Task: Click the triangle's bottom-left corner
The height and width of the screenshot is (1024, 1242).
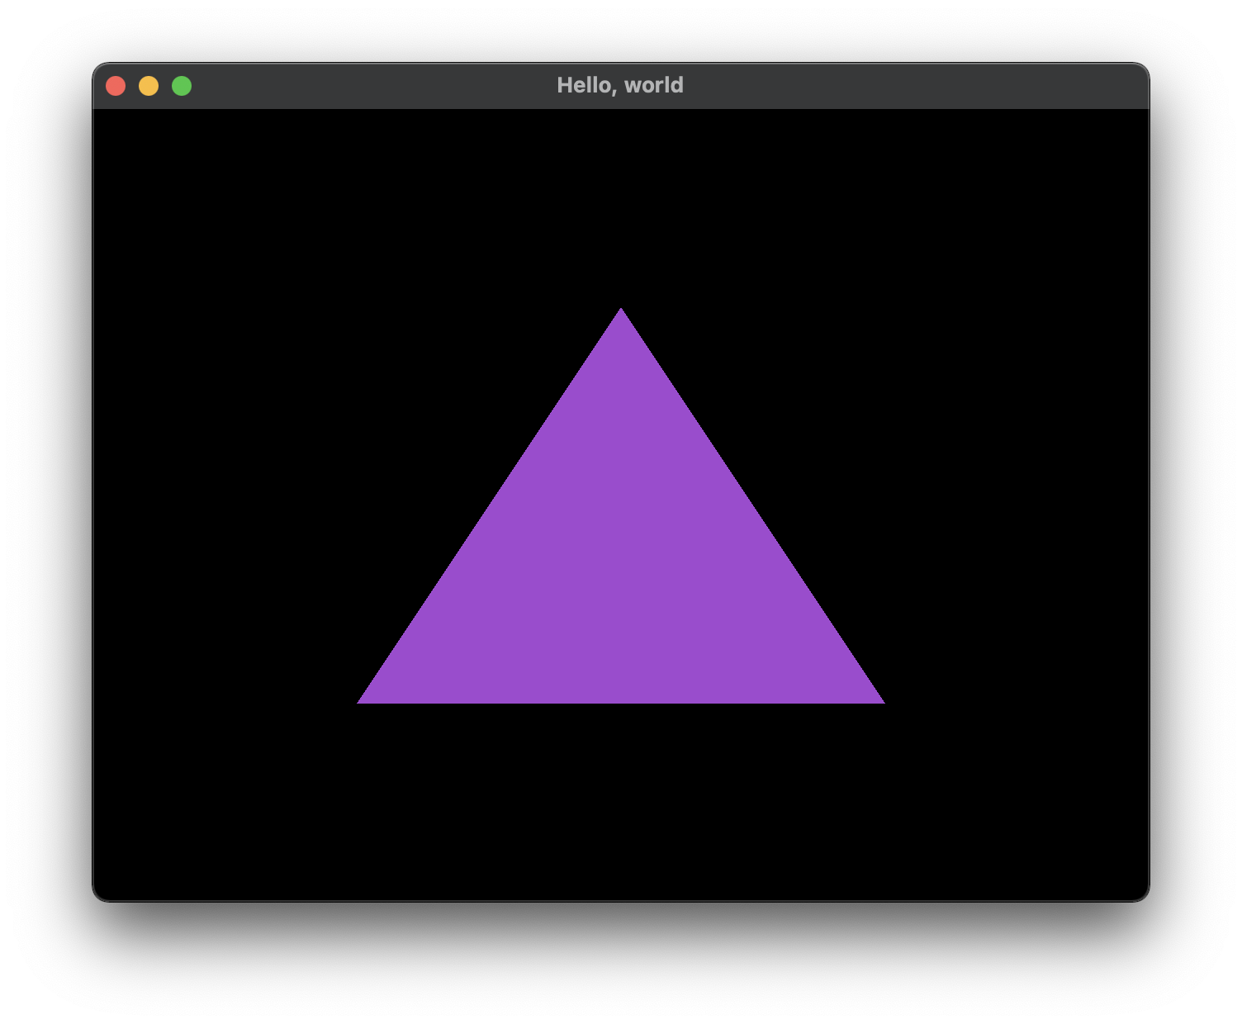Action: point(363,698)
